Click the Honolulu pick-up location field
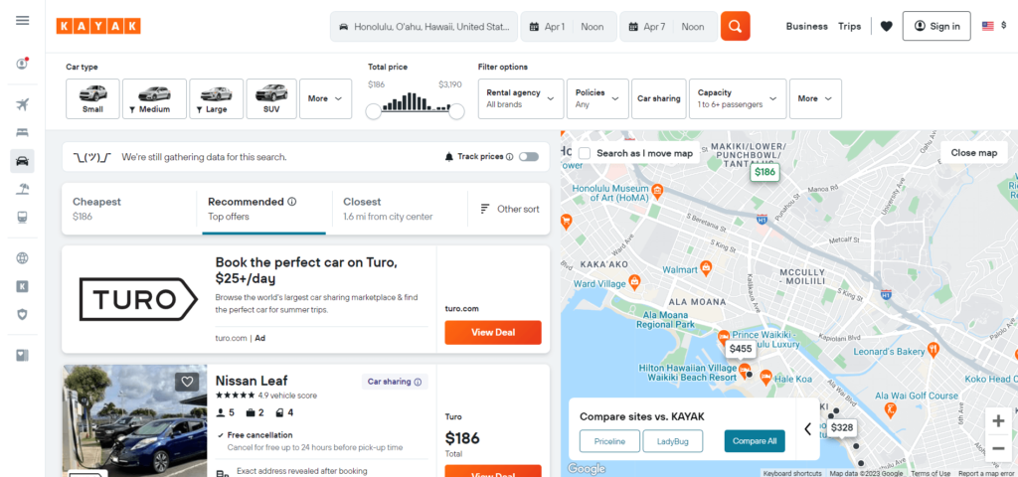Image resolution: width=1018 pixels, height=477 pixels. tap(424, 27)
